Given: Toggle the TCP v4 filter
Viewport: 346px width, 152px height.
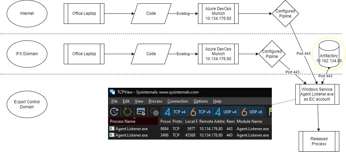Looking at the screenshot, I should (175, 112).
